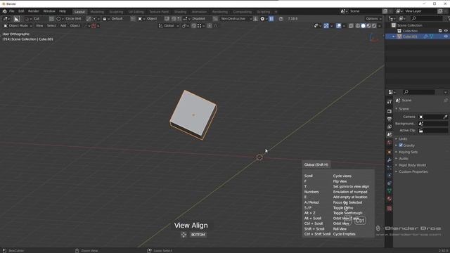
Task: Toggle the viewport gizmo display
Action: [x=326, y=26]
